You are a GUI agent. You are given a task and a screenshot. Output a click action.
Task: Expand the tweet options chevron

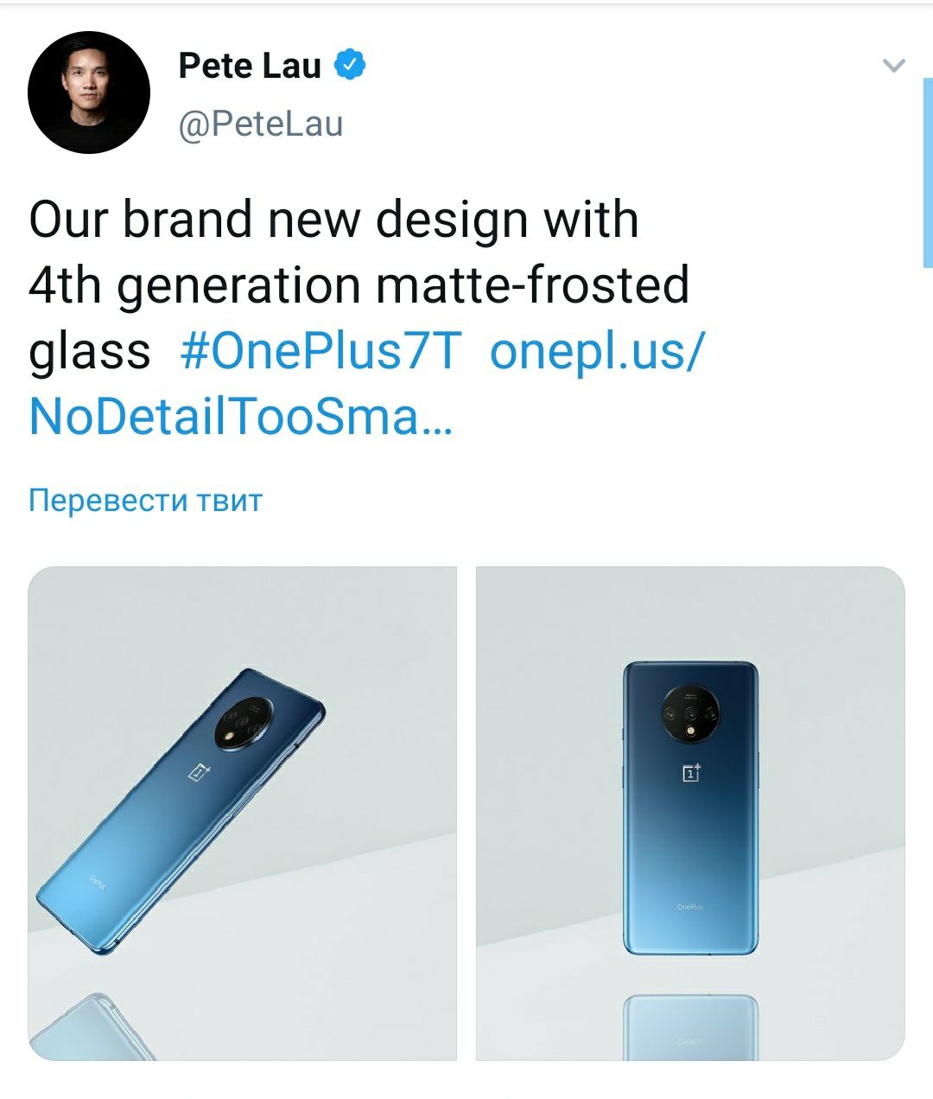pyautogui.click(x=893, y=65)
